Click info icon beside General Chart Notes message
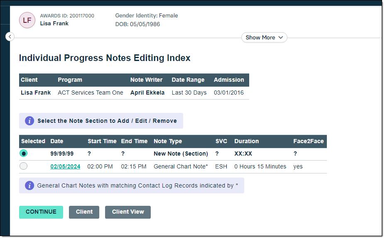Viewport: 385px width, 239px height. (29, 185)
